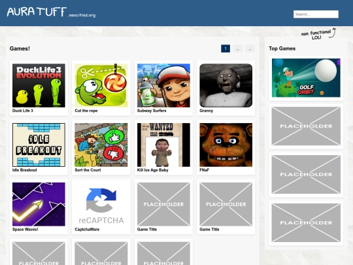
Task: Click the "Granny" title label
Action: coord(206,111)
